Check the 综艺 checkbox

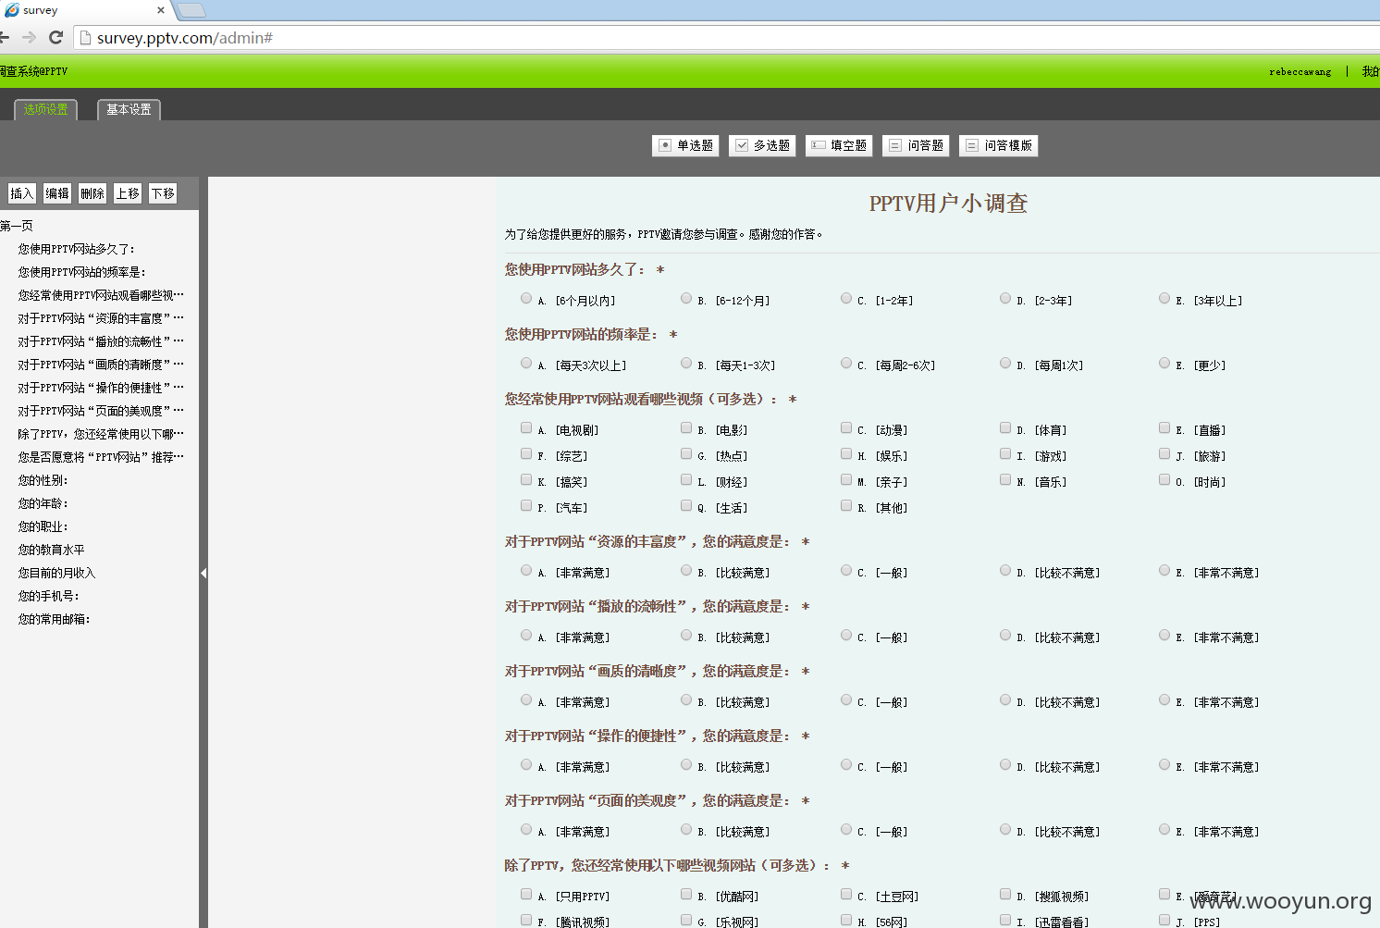pyautogui.click(x=526, y=453)
